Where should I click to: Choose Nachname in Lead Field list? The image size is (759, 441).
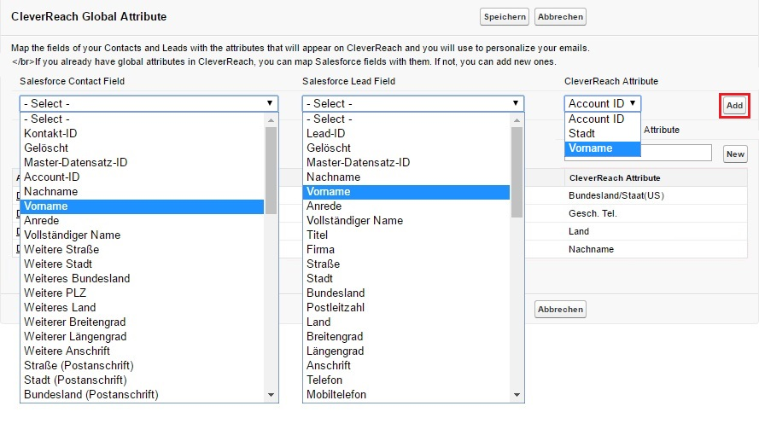(x=406, y=177)
